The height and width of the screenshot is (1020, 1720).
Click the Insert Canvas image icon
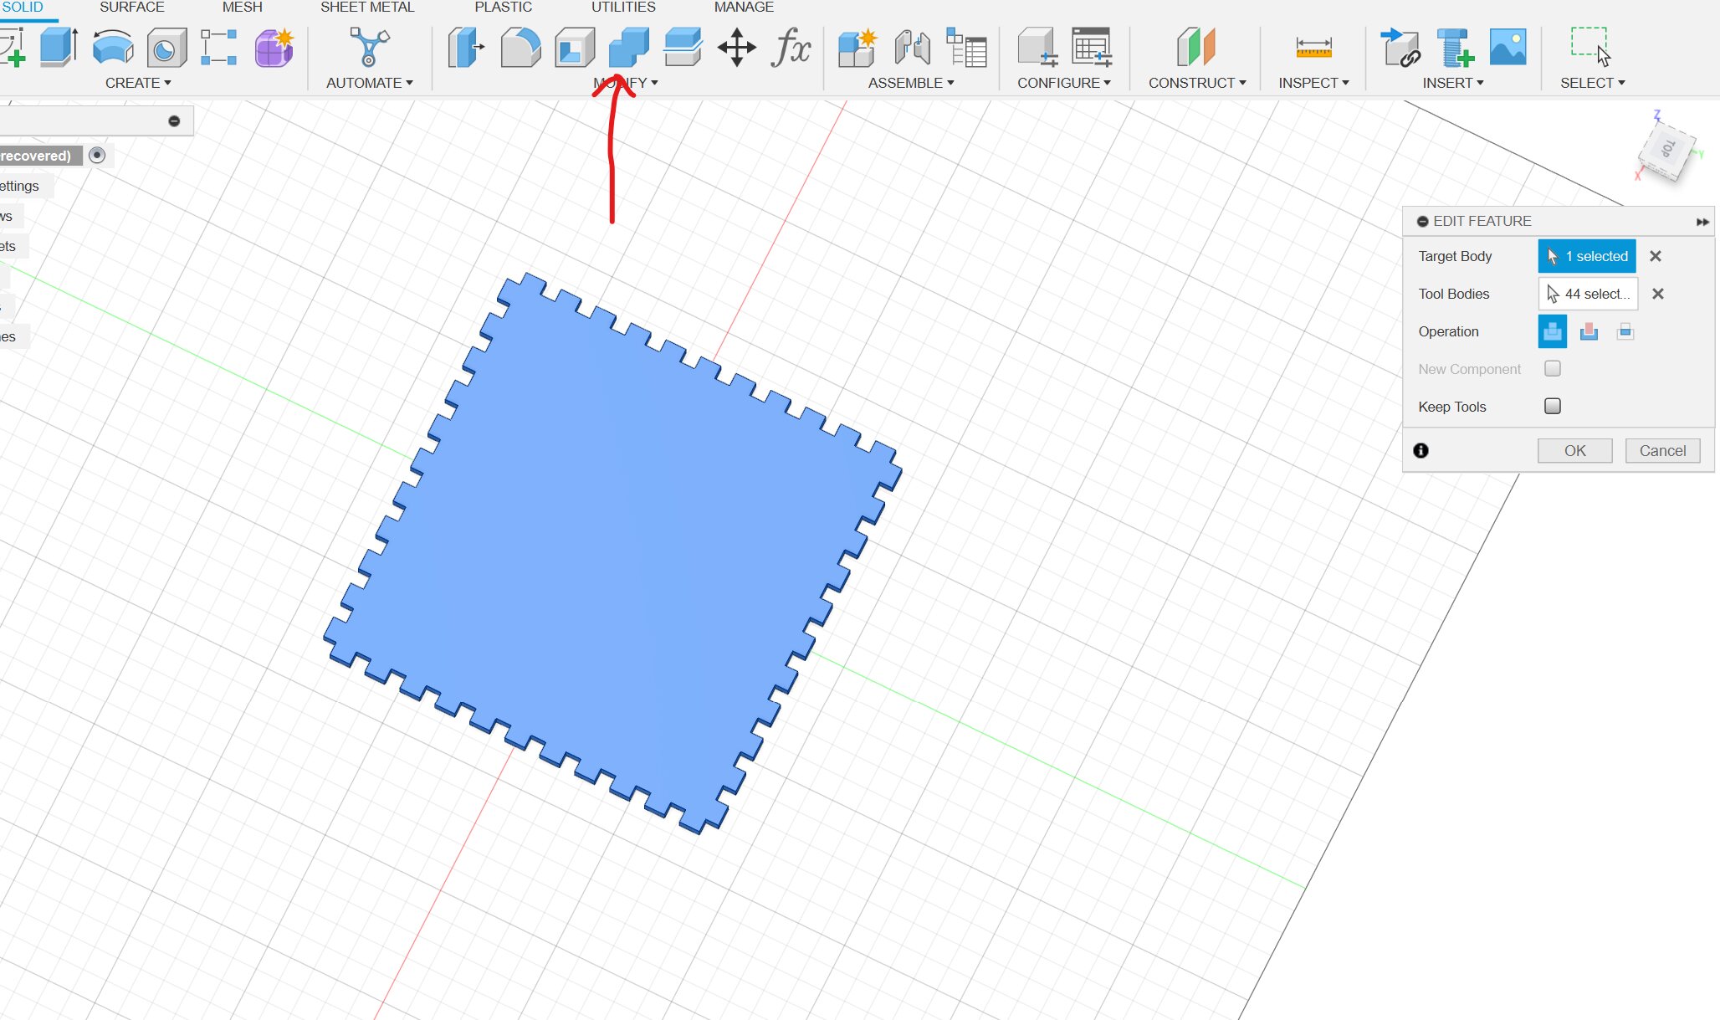(1508, 48)
